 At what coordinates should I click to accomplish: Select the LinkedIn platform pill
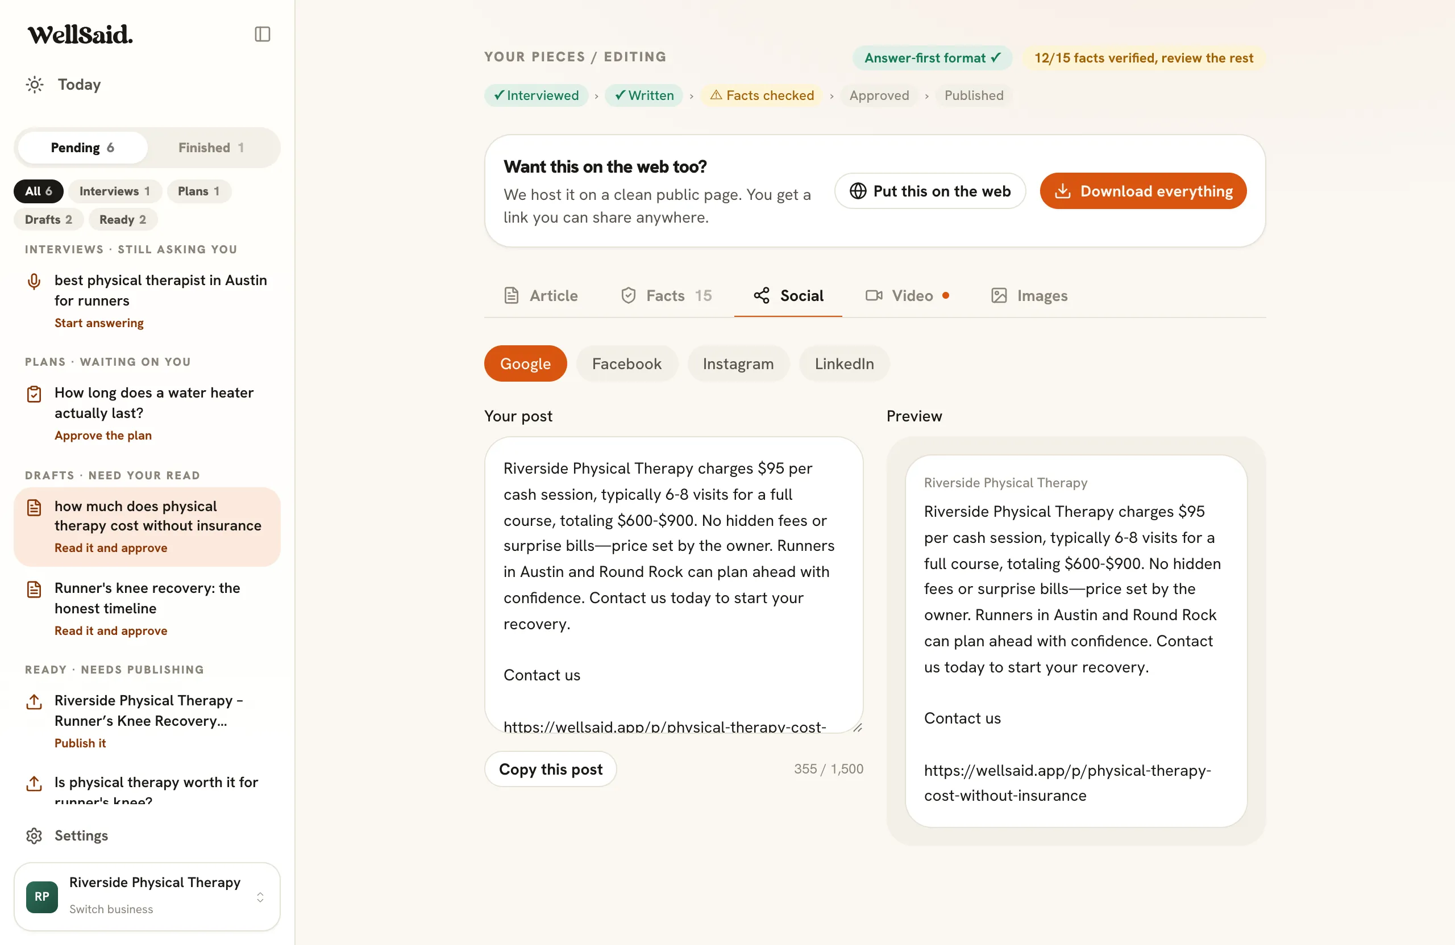click(x=844, y=363)
